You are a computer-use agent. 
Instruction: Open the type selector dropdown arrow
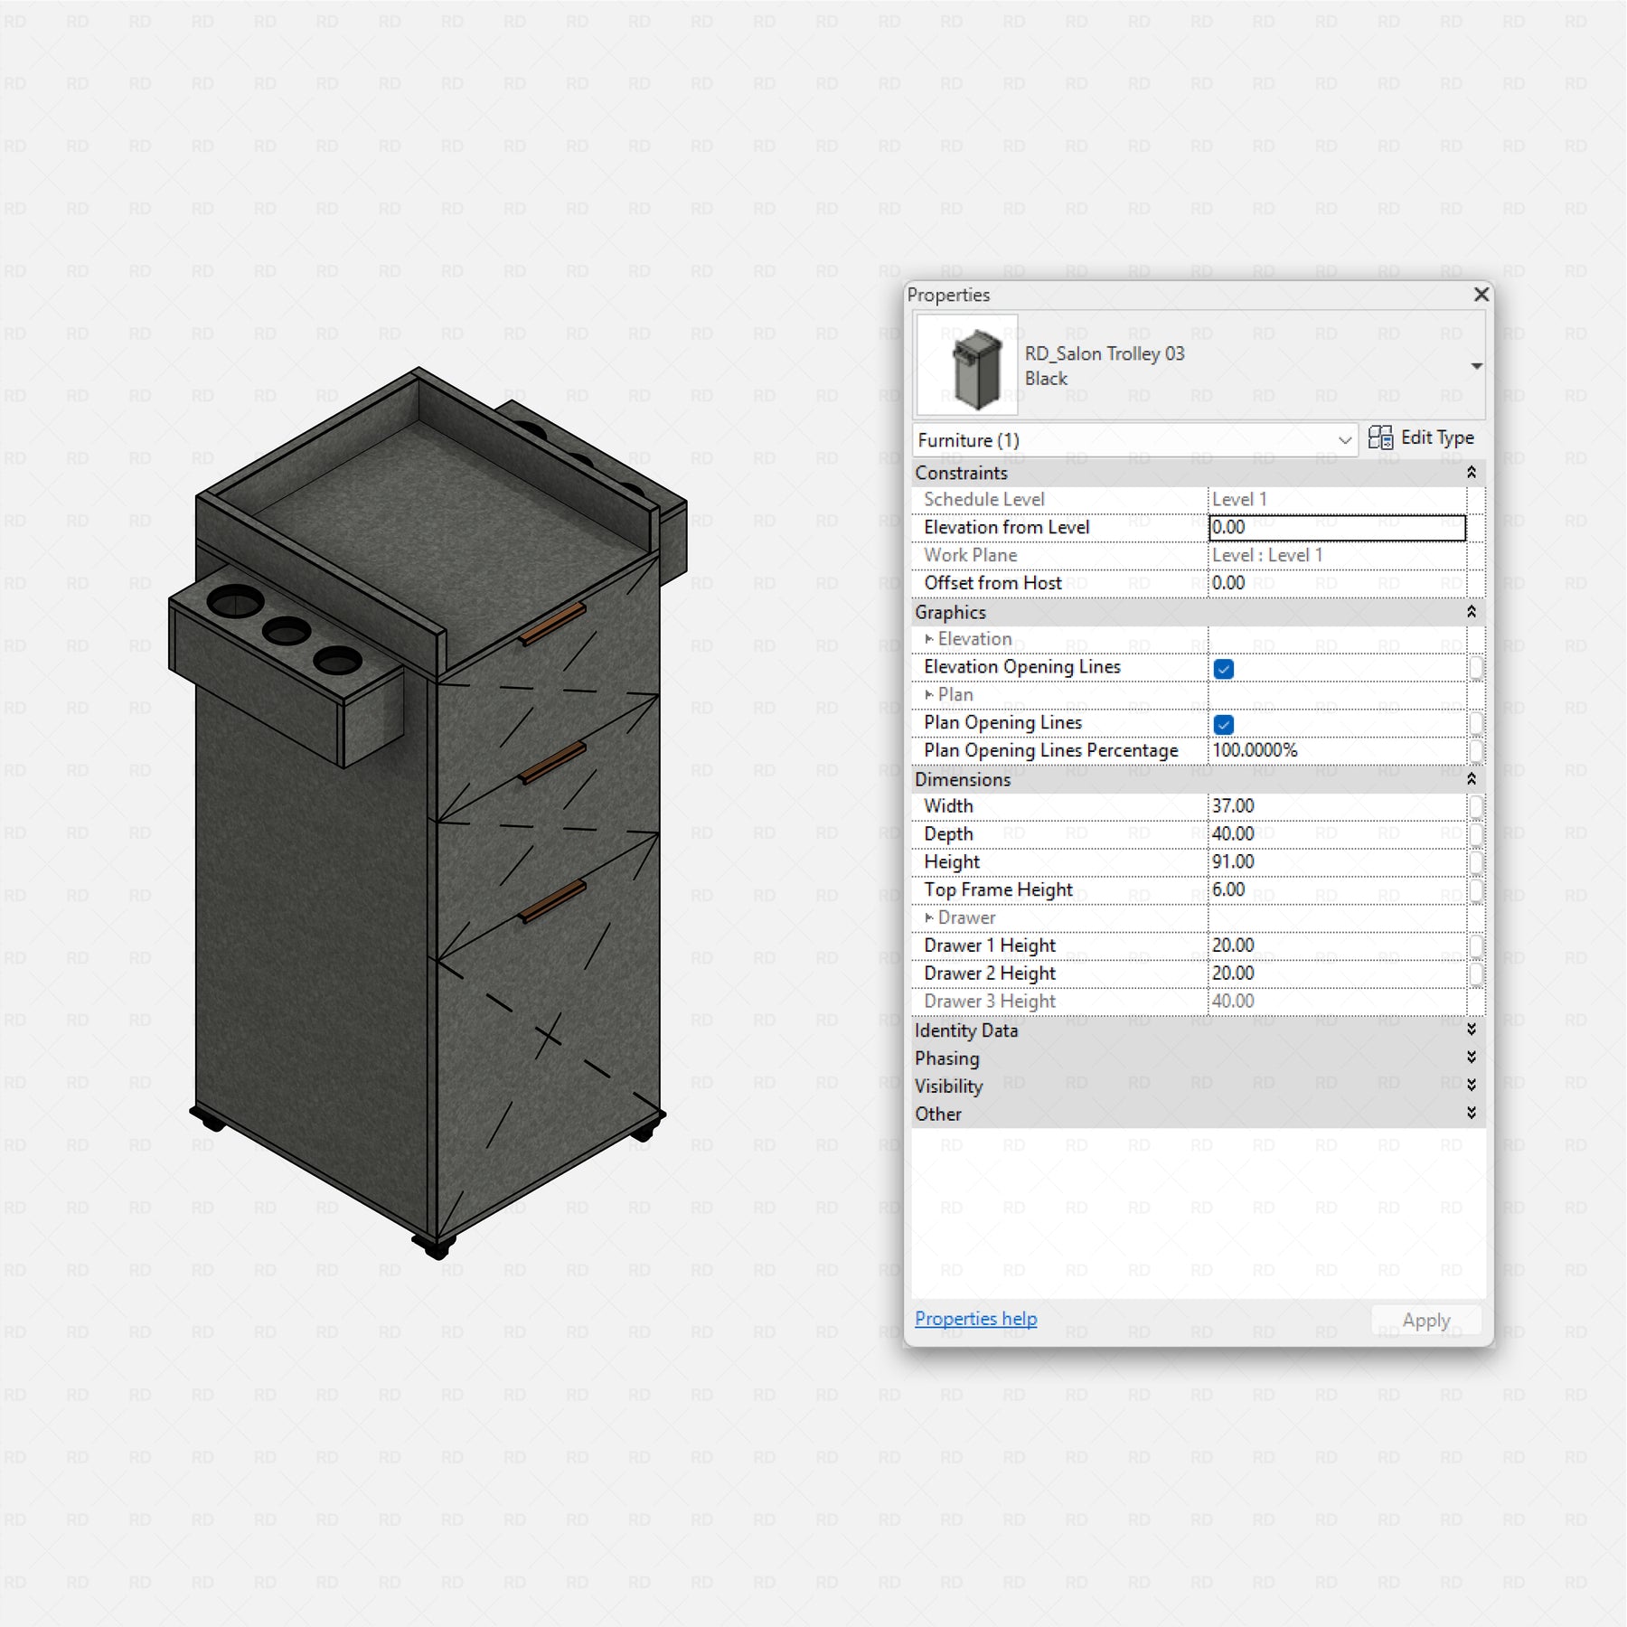(x=1476, y=366)
